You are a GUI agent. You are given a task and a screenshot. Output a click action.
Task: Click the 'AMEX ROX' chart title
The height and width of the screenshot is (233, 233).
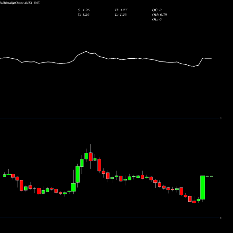click(x=32, y=3)
